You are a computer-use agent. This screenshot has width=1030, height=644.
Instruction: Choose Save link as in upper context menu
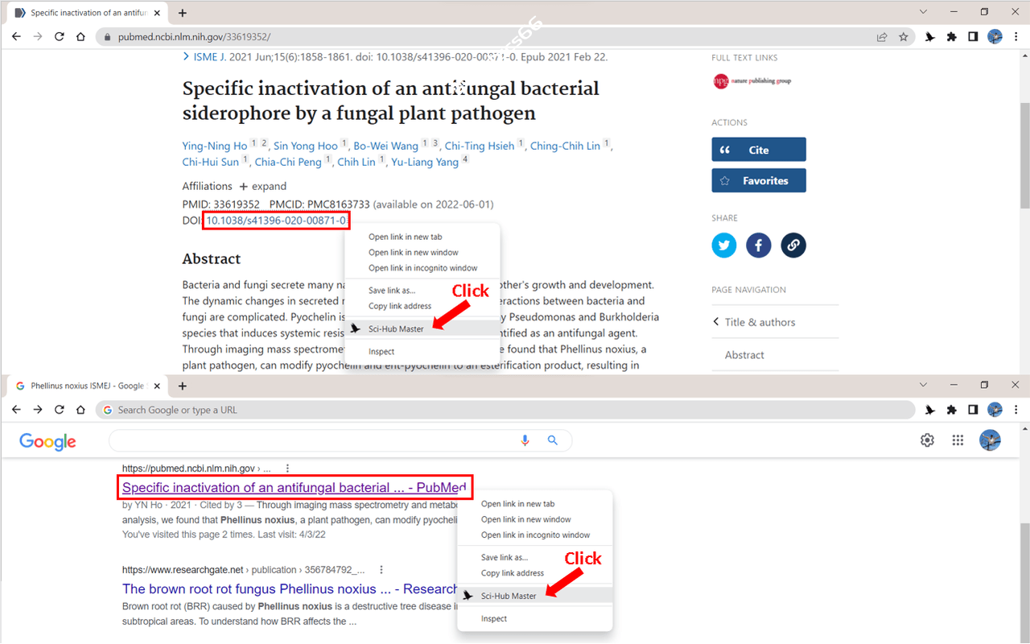pos(392,290)
